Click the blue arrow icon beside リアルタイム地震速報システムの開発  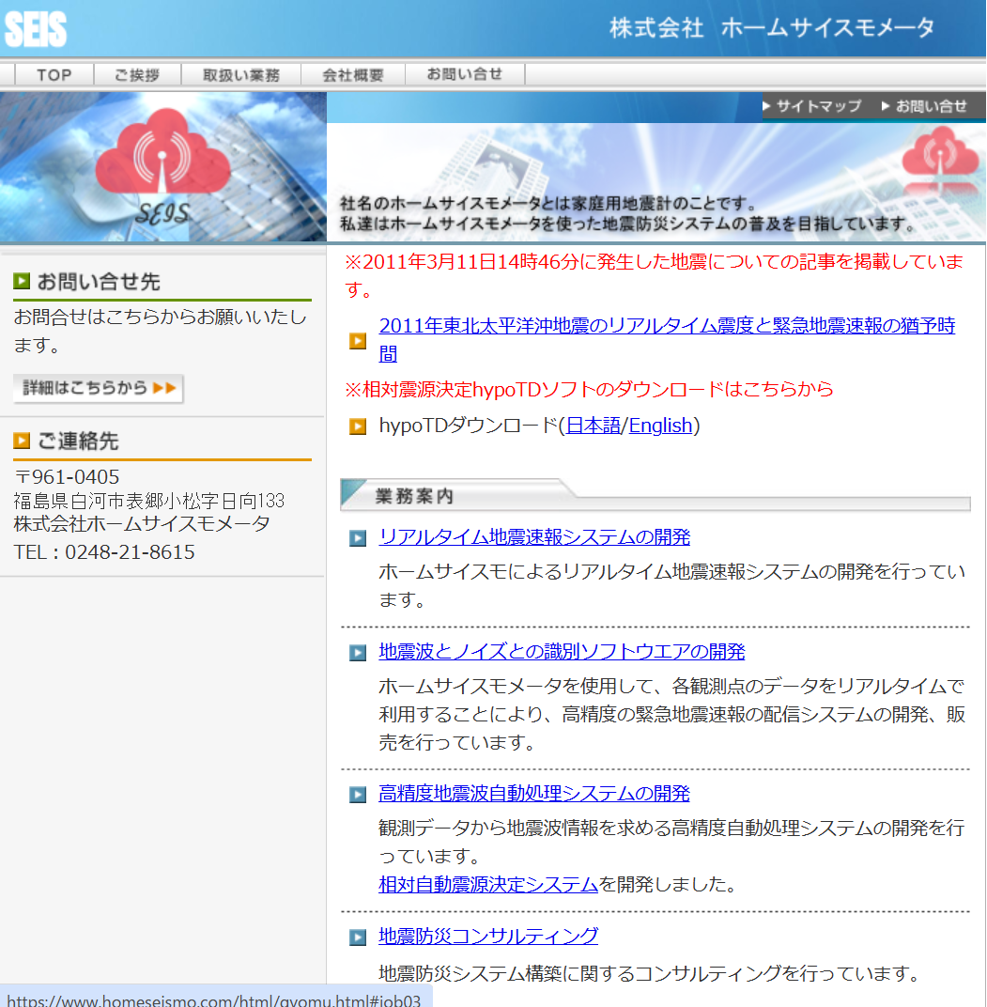tap(357, 537)
